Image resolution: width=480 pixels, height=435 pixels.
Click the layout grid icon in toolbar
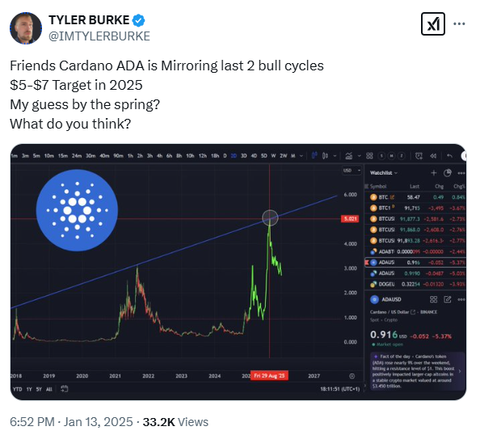(x=369, y=156)
